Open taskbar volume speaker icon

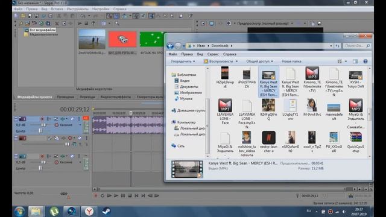pyautogui.click(x=344, y=212)
